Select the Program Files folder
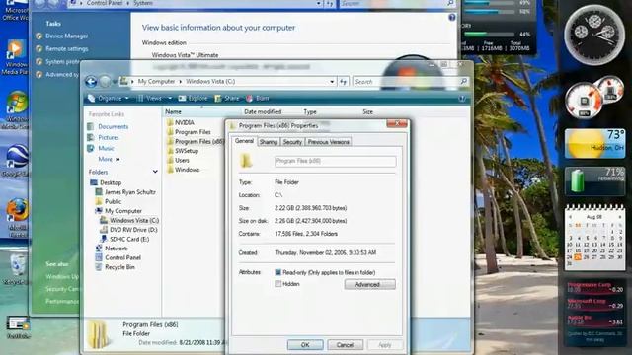This screenshot has width=632, height=355. pos(189,132)
